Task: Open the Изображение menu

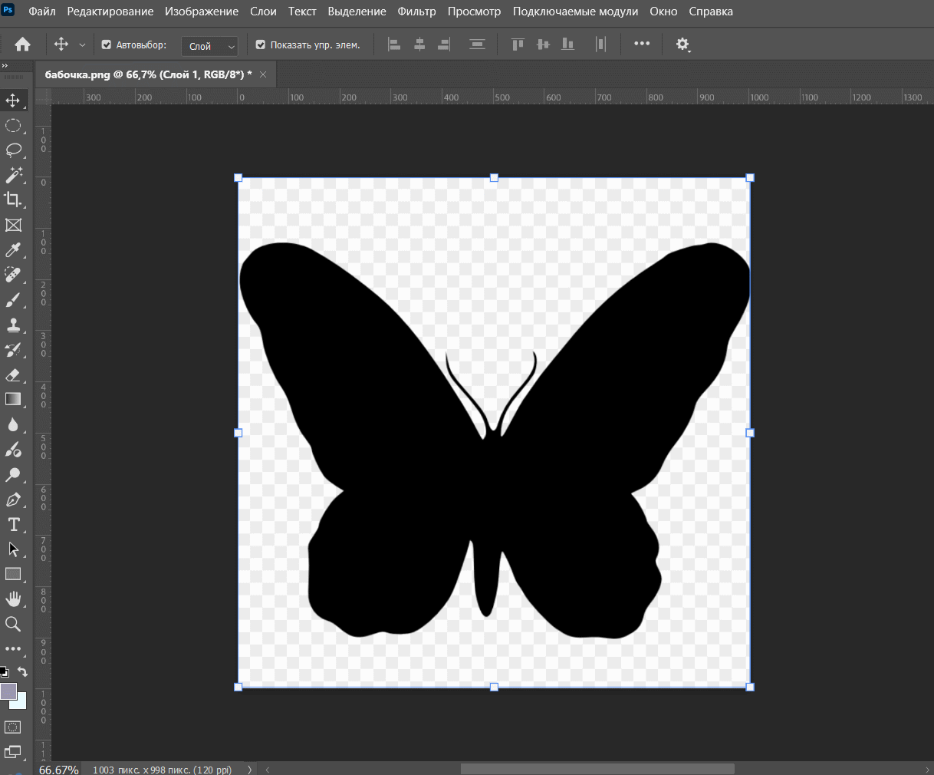Action: [x=202, y=12]
